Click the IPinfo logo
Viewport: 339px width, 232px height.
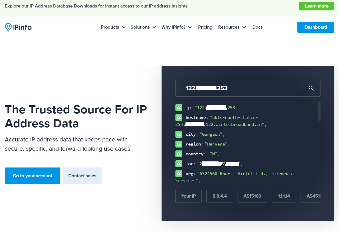18,27
